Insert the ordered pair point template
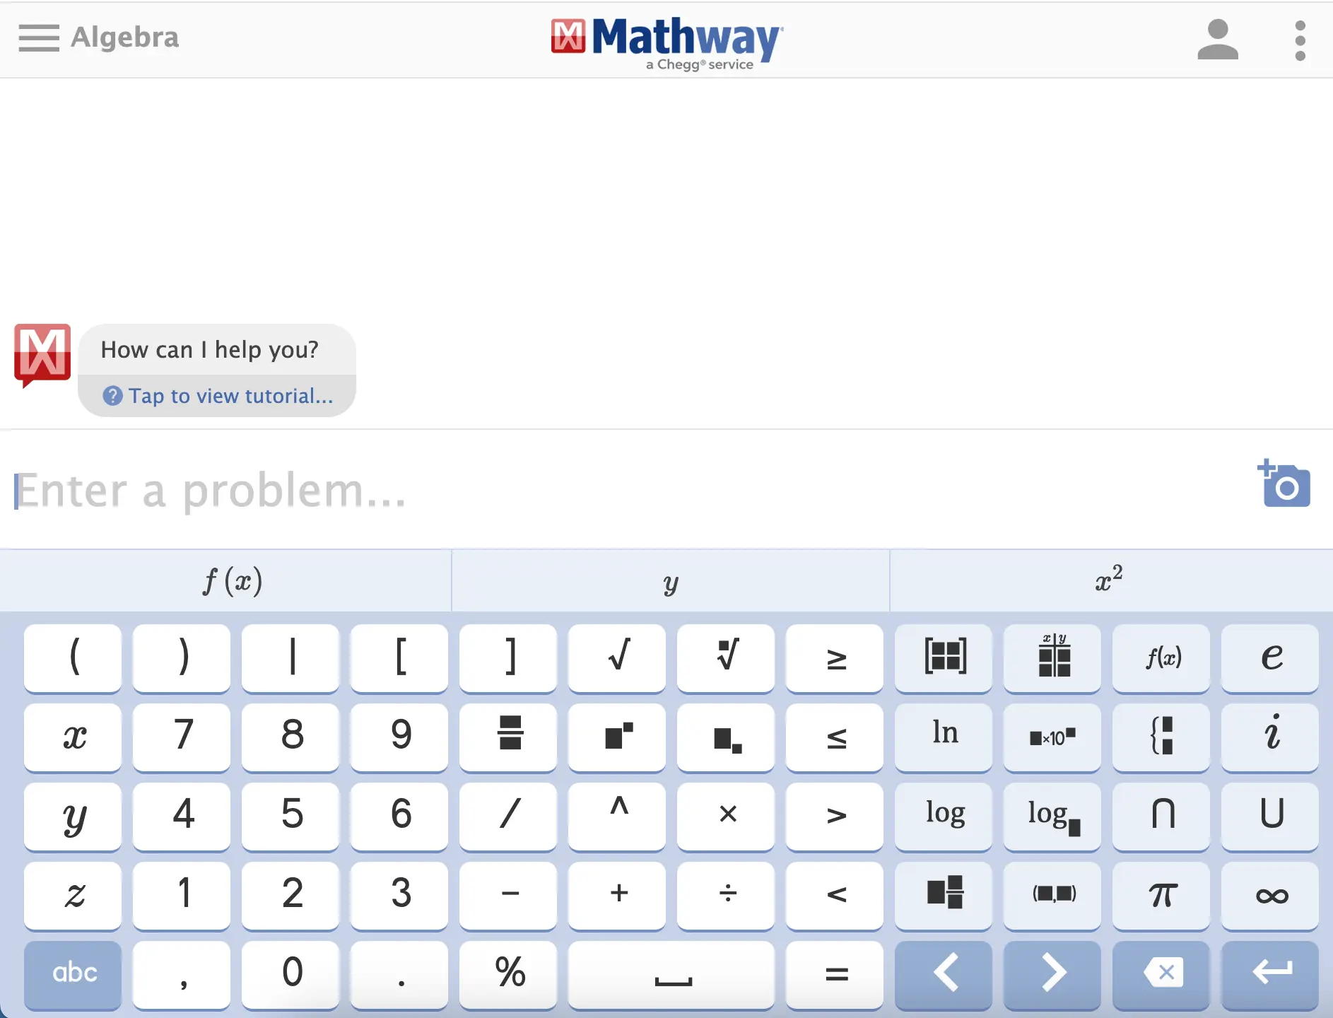The width and height of the screenshot is (1333, 1018). (1054, 895)
